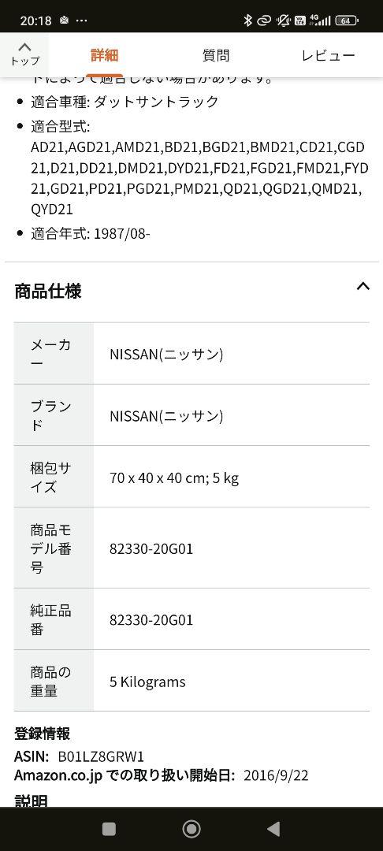Tap the three-dots notification overflow icon
The height and width of the screenshot is (851, 383).
[x=81, y=20]
